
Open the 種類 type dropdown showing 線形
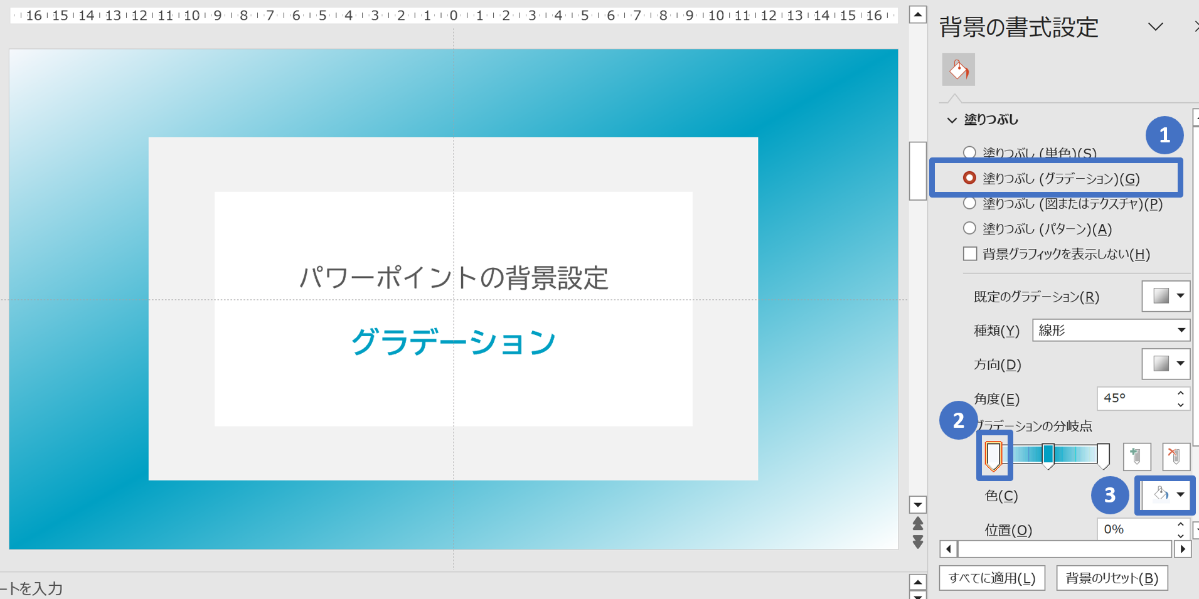tap(1111, 330)
